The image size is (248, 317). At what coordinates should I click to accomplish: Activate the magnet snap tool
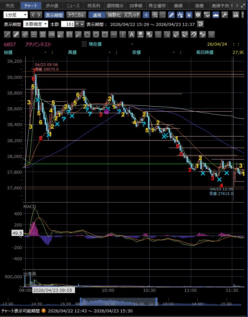[x=194, y=34]
